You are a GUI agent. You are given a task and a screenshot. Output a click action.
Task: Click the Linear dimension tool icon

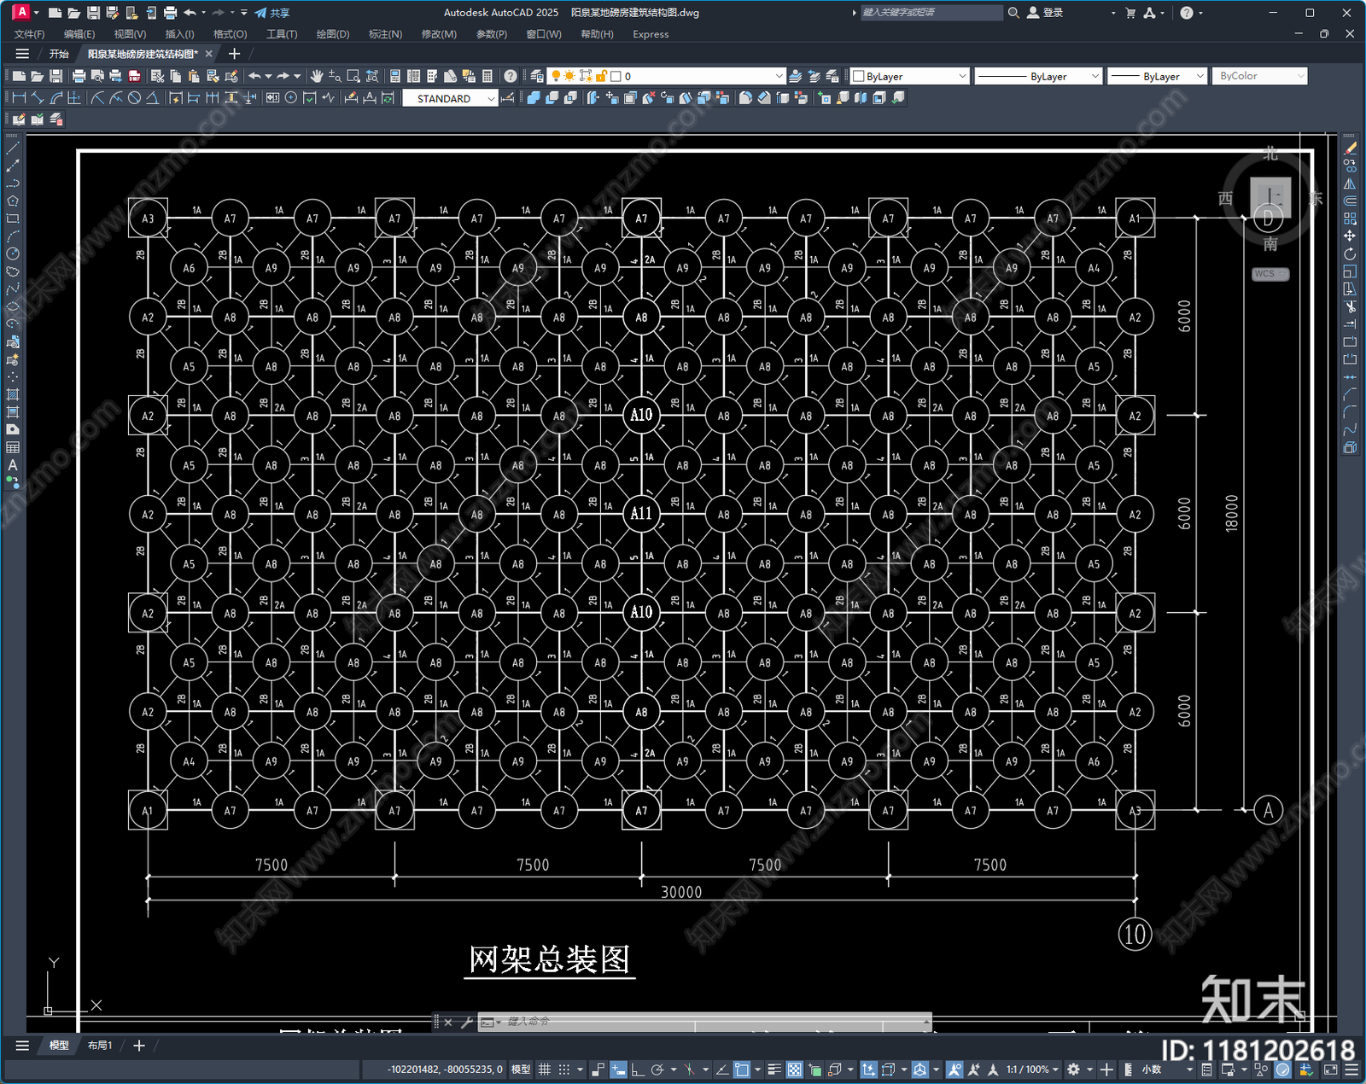point(19,98)
